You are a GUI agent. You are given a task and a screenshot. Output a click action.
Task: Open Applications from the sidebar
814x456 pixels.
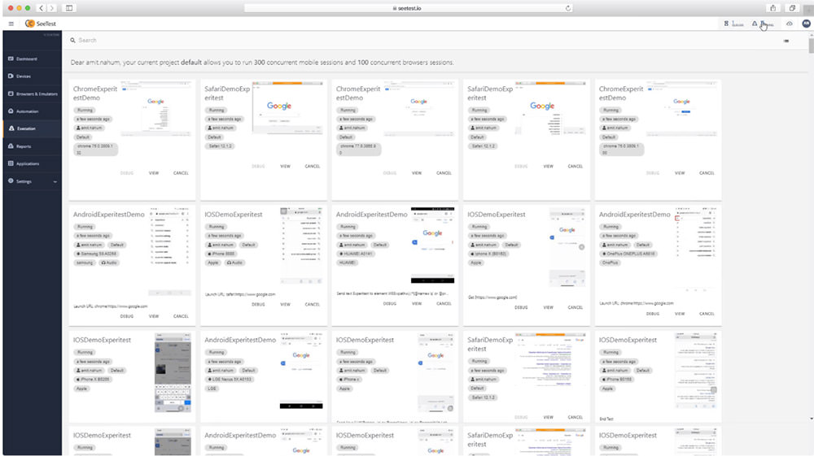27,163
